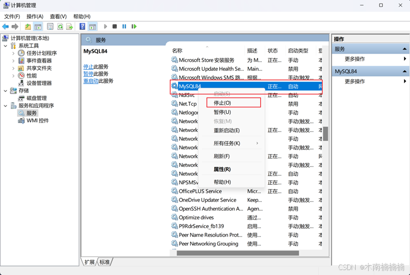
Task: Expand the 性能 node arrow
Action: 13,76
